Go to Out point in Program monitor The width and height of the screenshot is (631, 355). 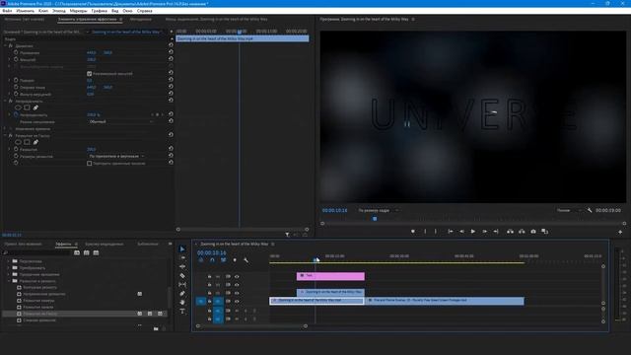point(496,232)
